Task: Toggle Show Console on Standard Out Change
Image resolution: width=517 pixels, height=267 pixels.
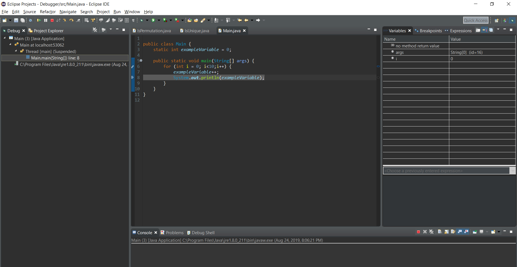Action: click(x=460, y=232)
